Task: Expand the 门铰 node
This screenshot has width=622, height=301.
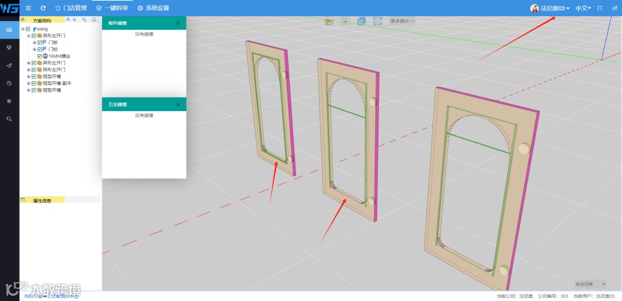Action: click(35, 49)
